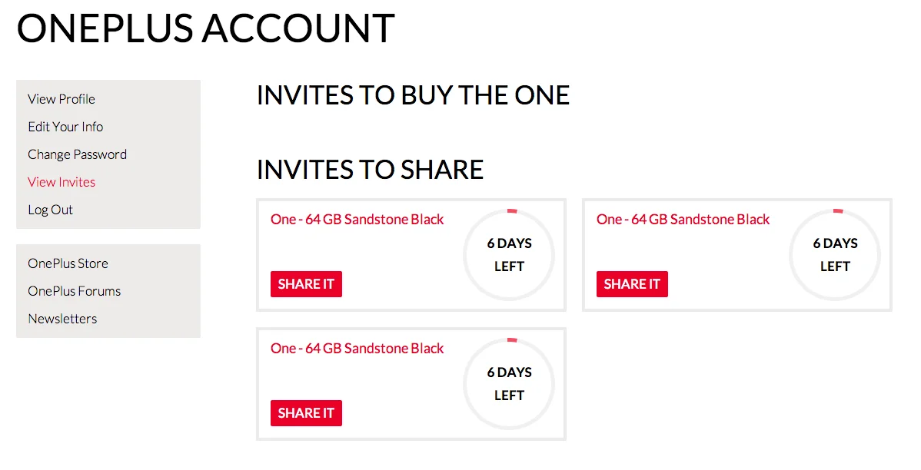Screen dimensions: 921x470
Task: Visit the OnePlus Store link
Action: pos(68,263)
